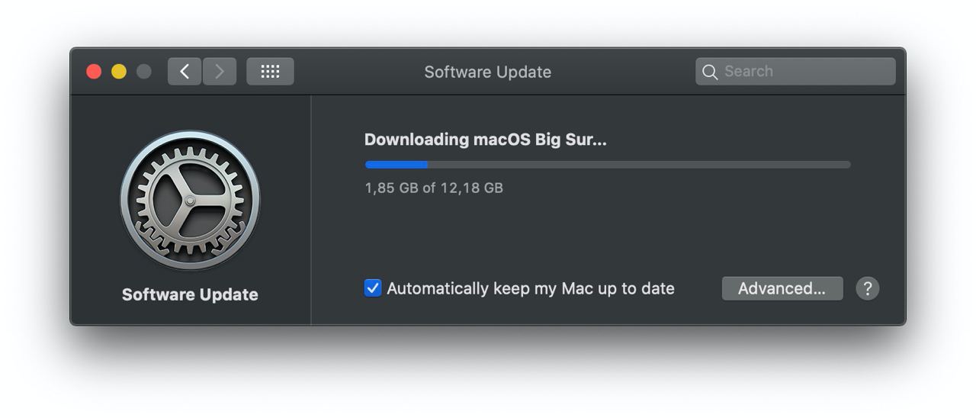Close the Software Update window
Image resolution: width=976 pixels, height=418 pixels.
[94, 72]
